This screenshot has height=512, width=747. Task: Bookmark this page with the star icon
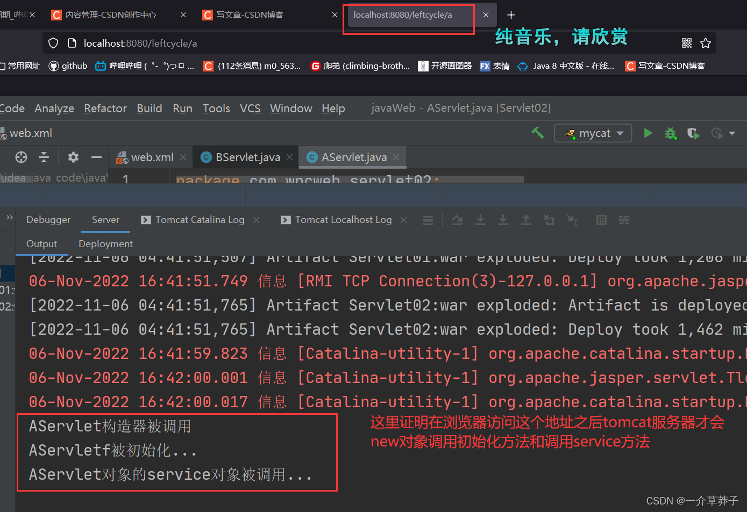pos(706,43)
